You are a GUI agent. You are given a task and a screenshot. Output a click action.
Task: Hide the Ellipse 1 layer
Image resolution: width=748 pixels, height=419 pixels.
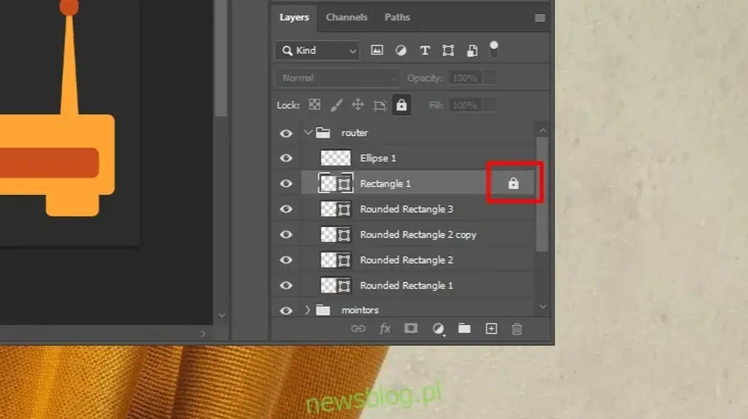click(x=286, y=158)
